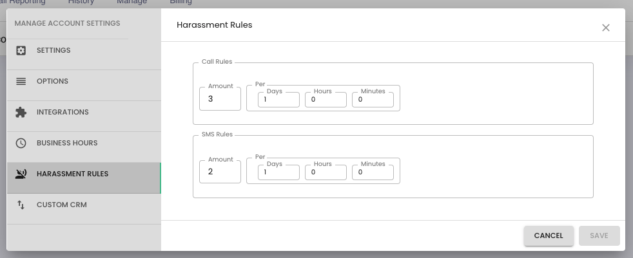Close the Harassment Rules dialog with X
The height and width of the screenshot is (258, 633).
tap(605, 28)
